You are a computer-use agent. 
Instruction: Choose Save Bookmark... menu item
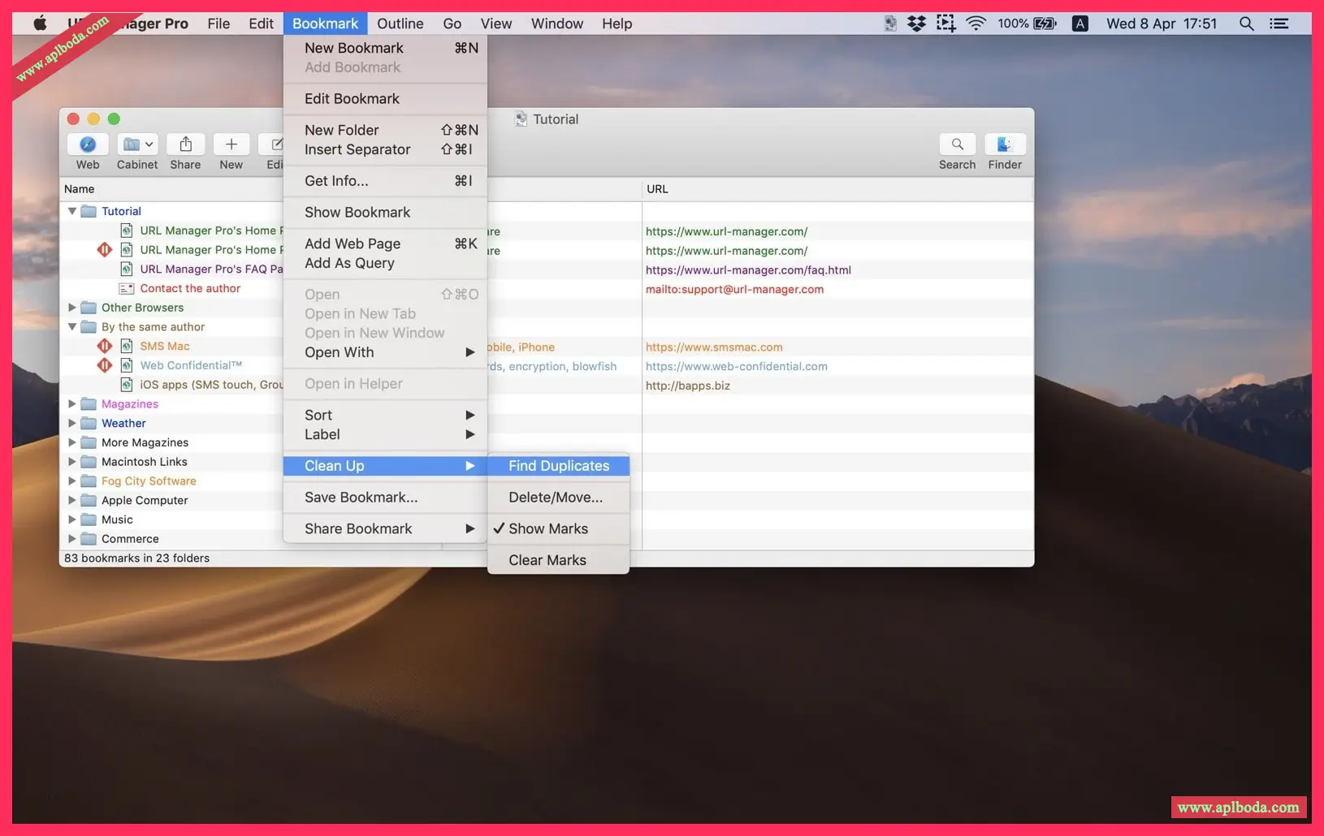pyautogui.click(x=385, y=497)
